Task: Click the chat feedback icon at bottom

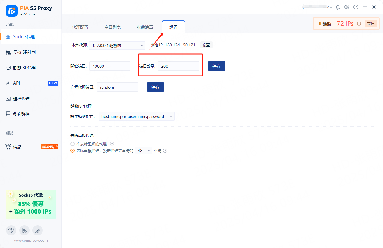Action: tap(37, 230)
